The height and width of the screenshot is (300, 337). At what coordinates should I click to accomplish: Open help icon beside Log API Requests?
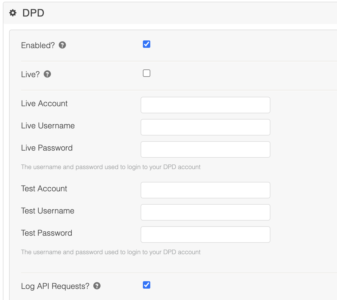pos(97,286)
